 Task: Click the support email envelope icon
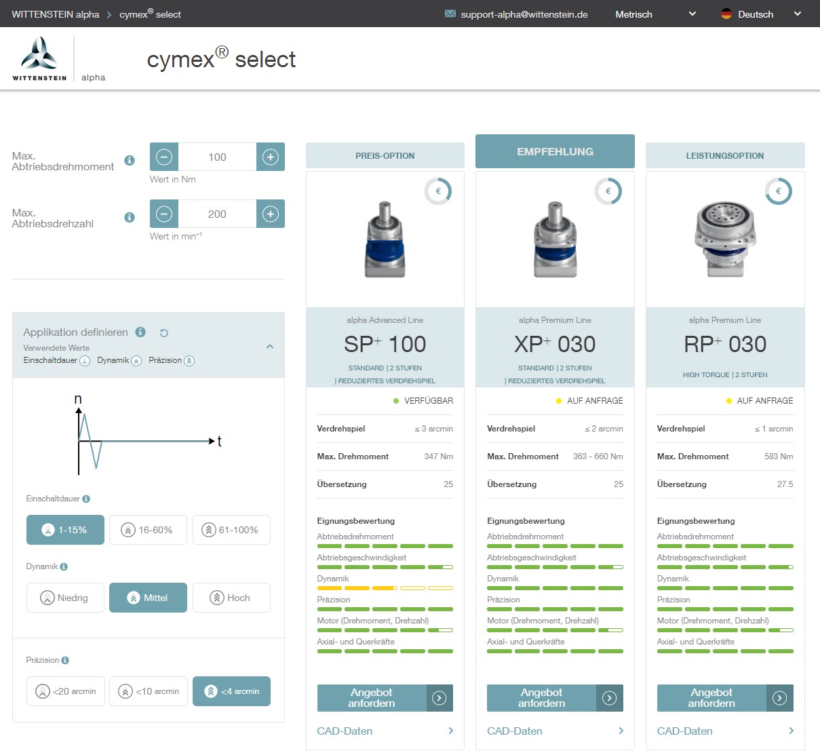pyautogui.click(x=450, y=14)
